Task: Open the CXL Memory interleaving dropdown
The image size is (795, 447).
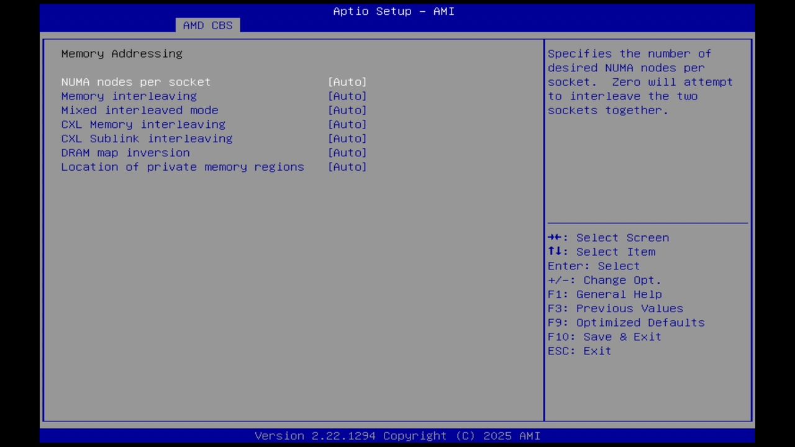Action: pyautogui.click(x=347, y=124)
